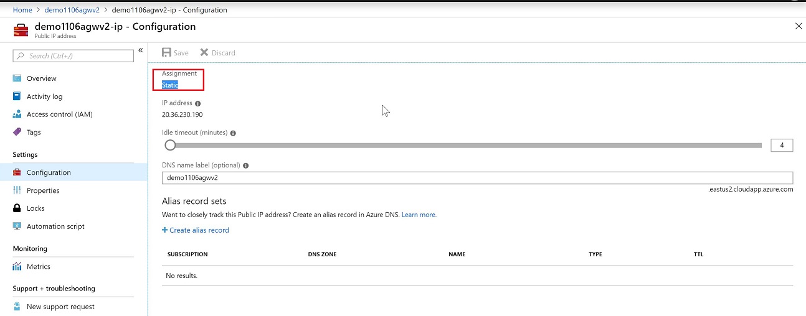Click the purple Tags icon
Screen dimensions: 806x316
click(x=17, y=132)
